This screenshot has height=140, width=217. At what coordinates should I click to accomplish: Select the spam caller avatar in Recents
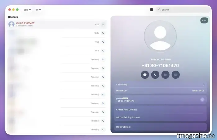(11, 24)
